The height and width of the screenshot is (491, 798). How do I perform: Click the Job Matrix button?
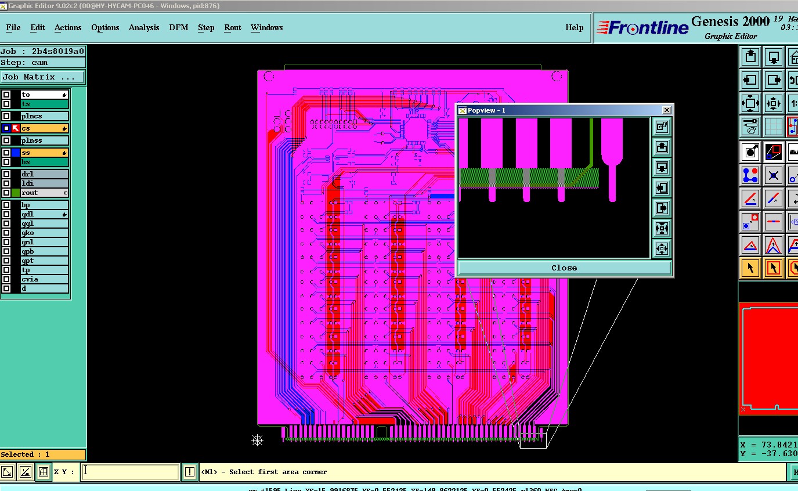(42, 77)
